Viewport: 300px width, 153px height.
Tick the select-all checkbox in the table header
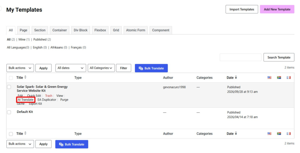coord(11,78)
